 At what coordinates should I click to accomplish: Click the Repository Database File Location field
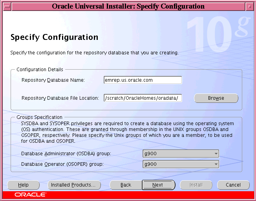pos(143,98)
